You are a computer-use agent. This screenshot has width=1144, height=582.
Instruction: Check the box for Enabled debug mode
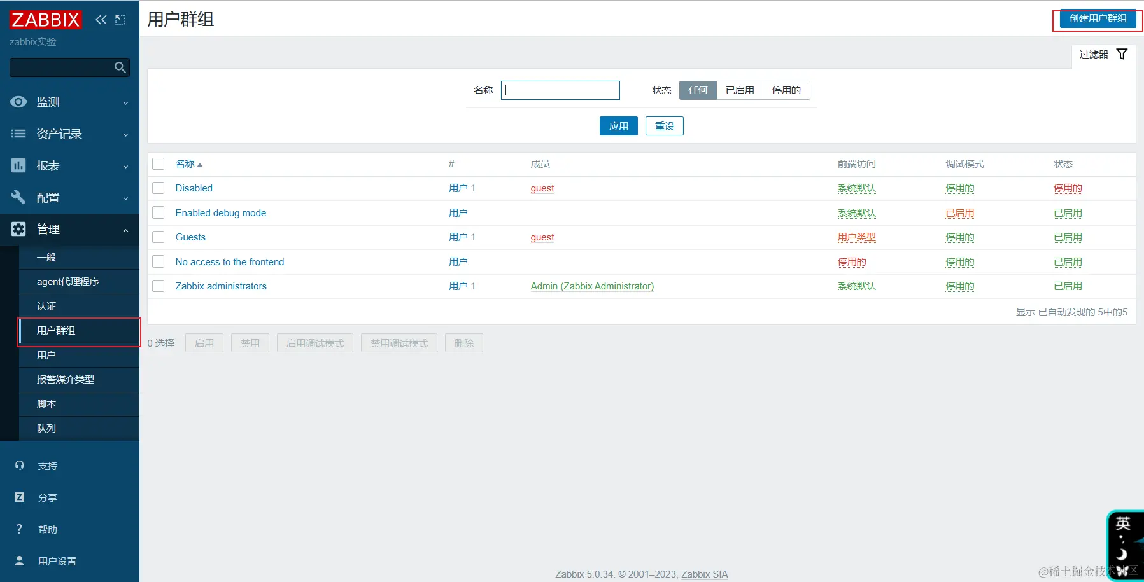[159, 212]
